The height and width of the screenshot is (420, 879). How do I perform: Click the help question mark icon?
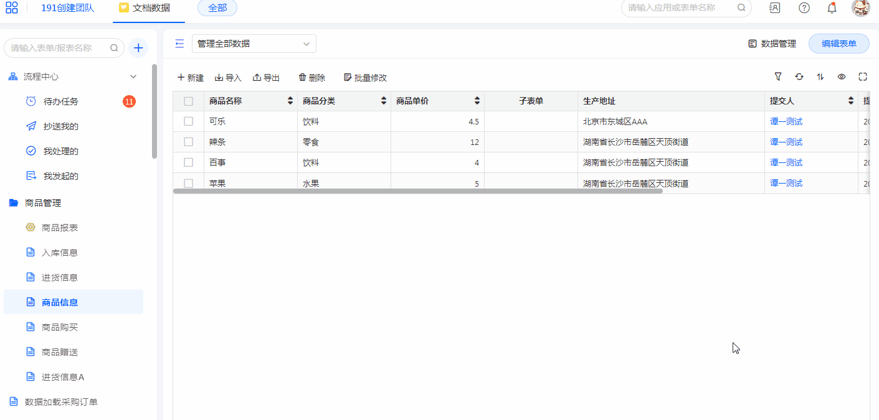[804, 8]
